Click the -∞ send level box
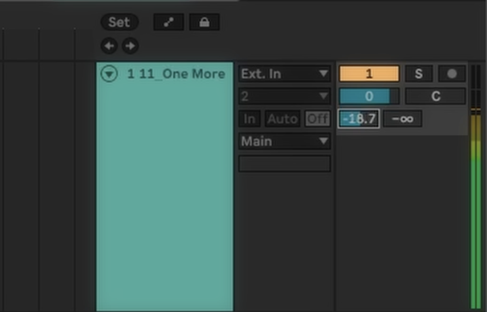 point(402,118)
